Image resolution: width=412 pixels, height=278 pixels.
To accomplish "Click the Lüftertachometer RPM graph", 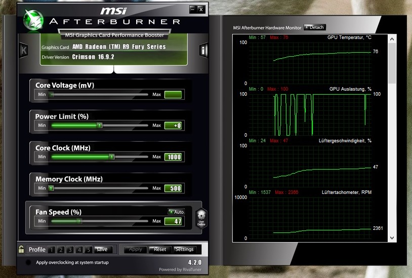I will coord(310,218).
